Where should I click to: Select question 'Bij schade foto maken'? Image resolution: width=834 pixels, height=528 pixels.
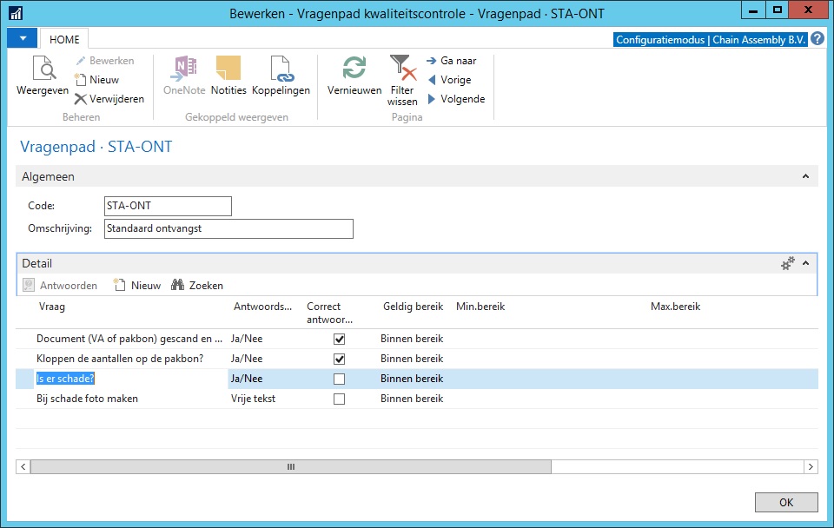click(x=87, y=399)
